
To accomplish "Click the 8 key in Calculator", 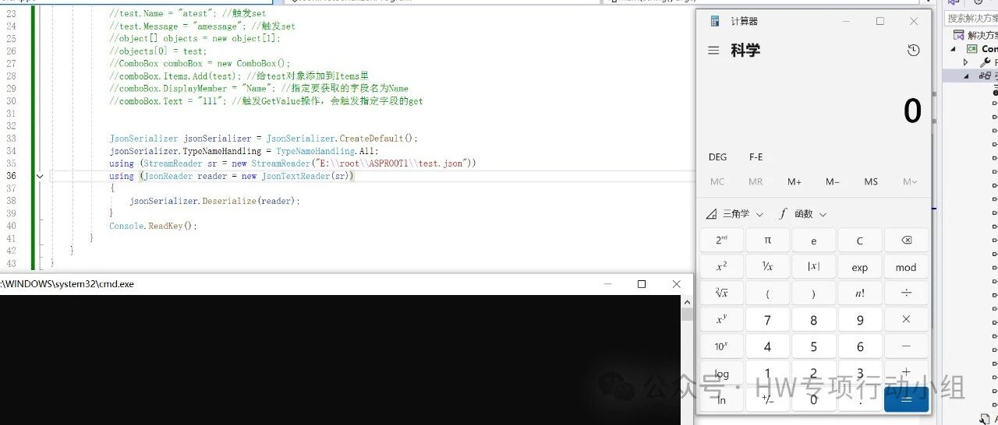I will click(x=813, y=319).
